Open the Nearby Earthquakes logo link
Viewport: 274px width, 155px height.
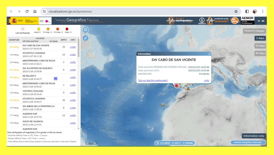point(180,21)
